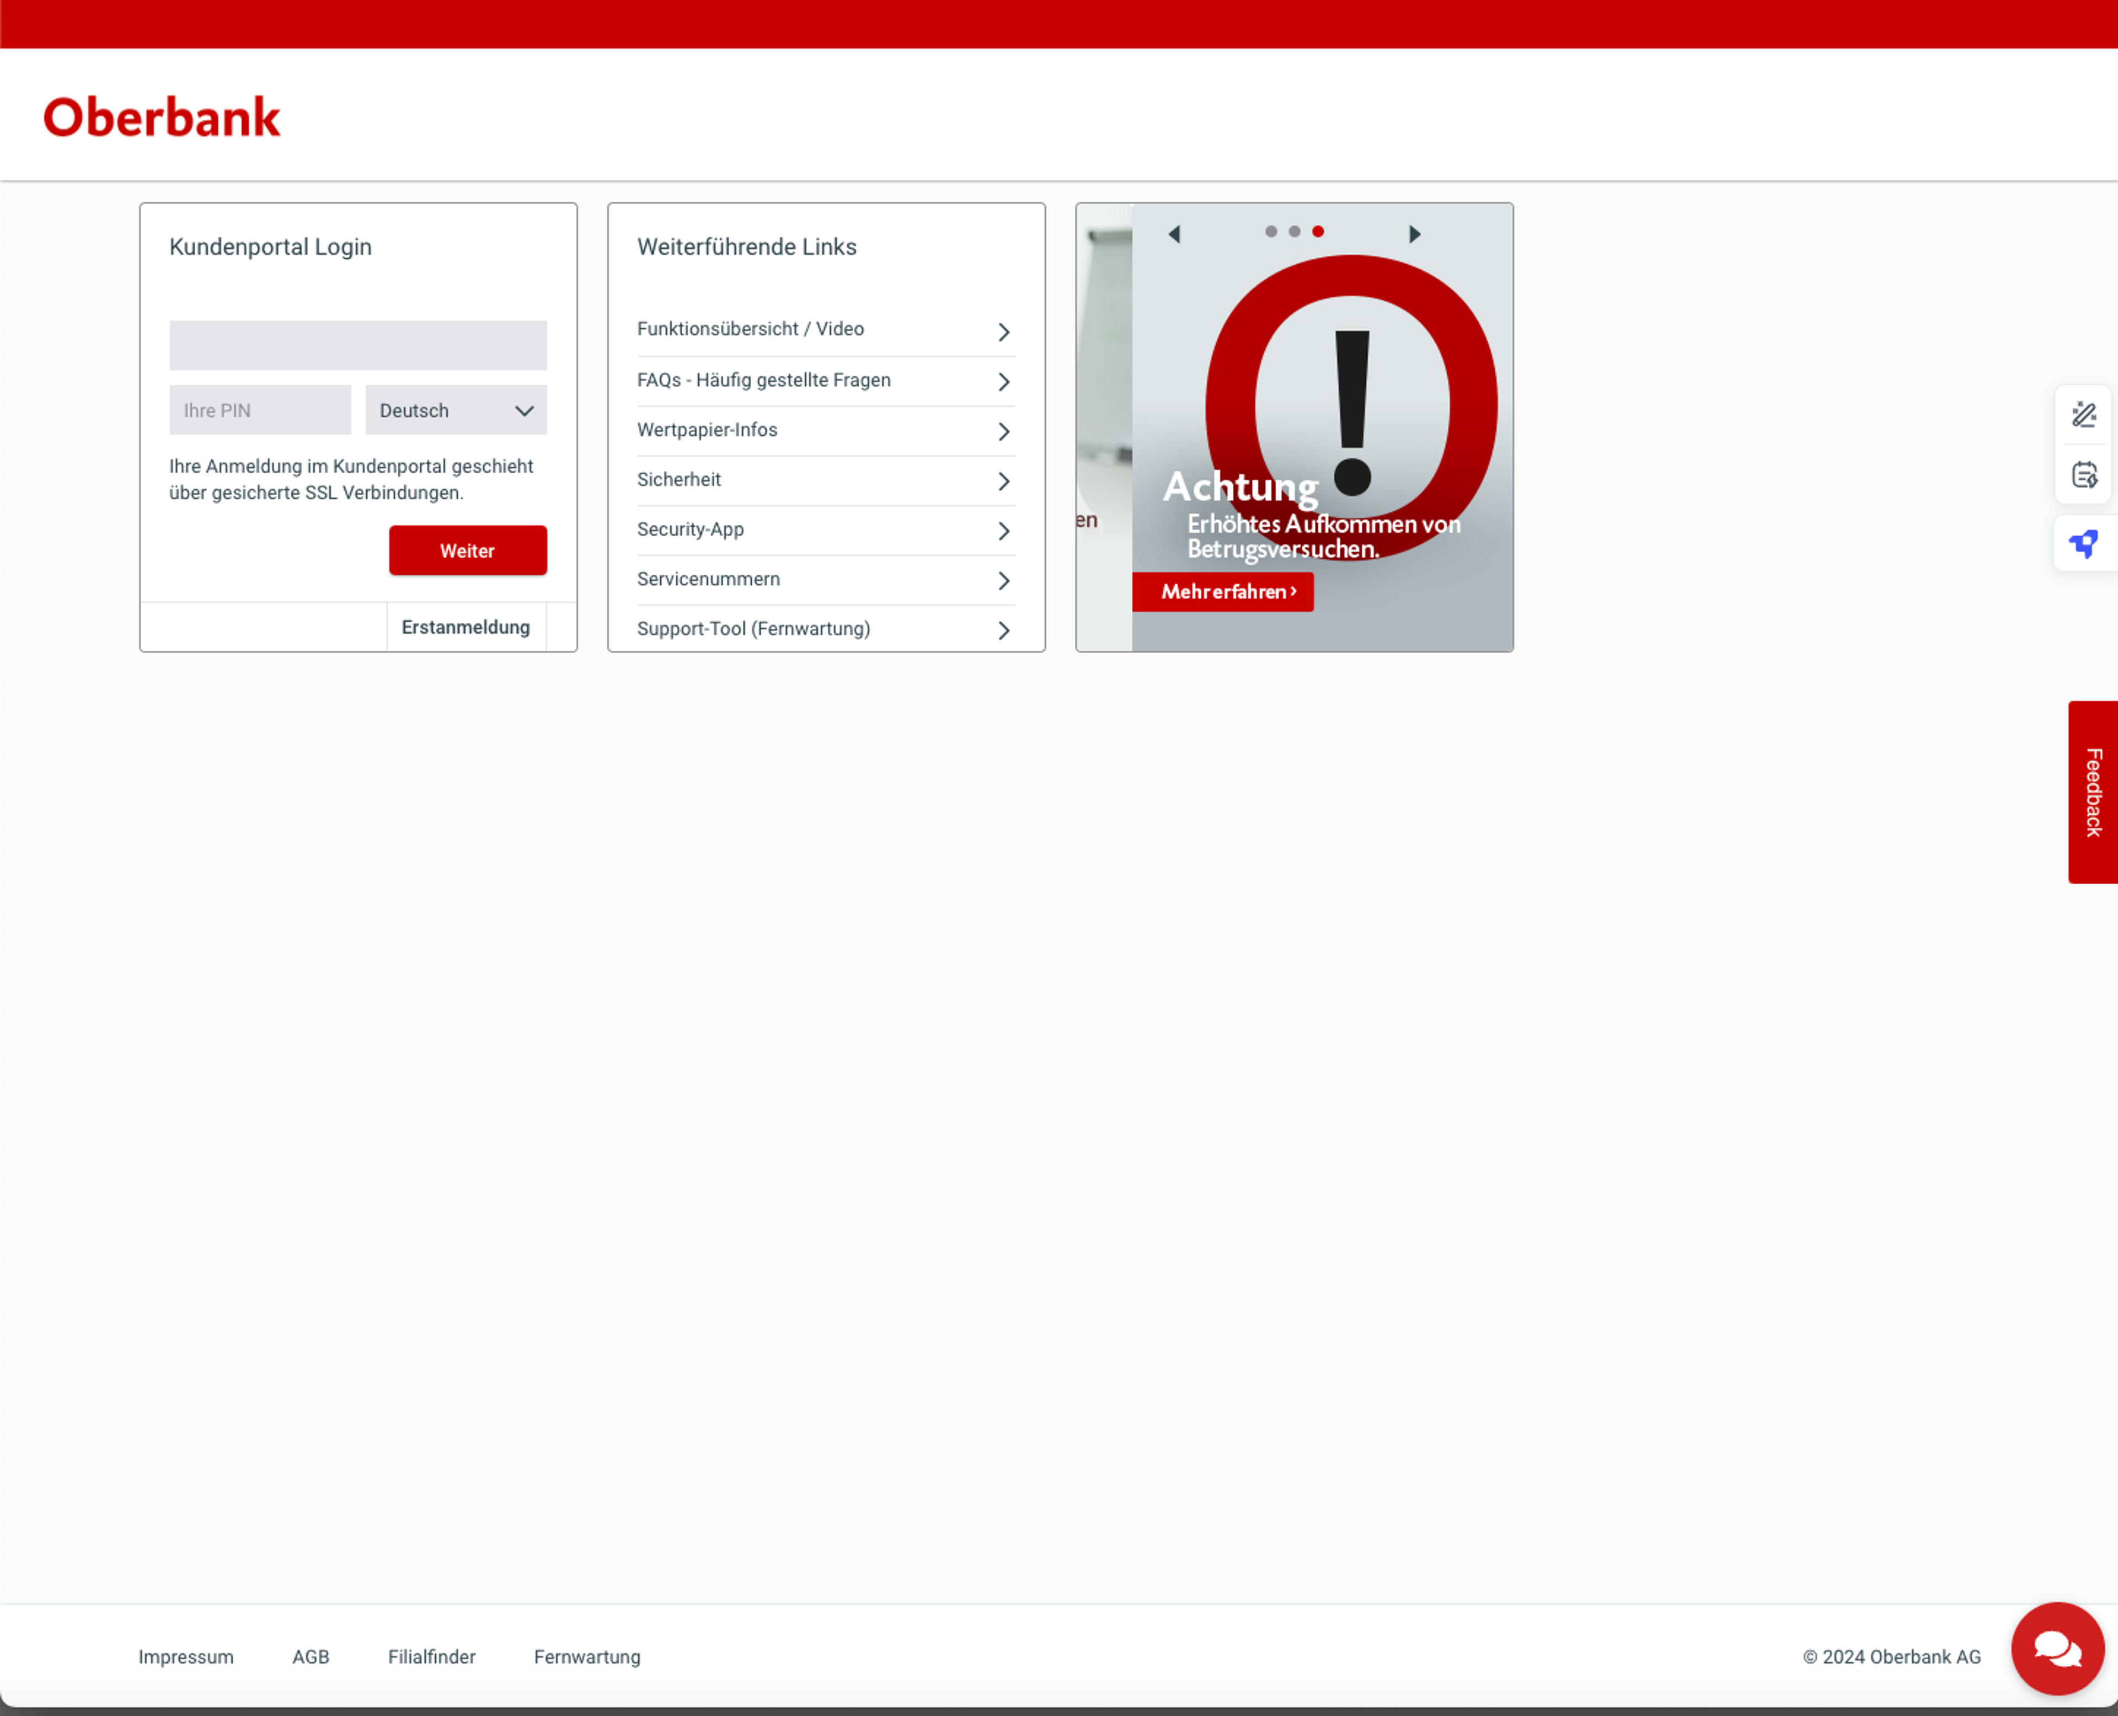2118x1716 pixels.
Task: Click the Weiter button
Action: pyautogui.click(x=468, y=550)
